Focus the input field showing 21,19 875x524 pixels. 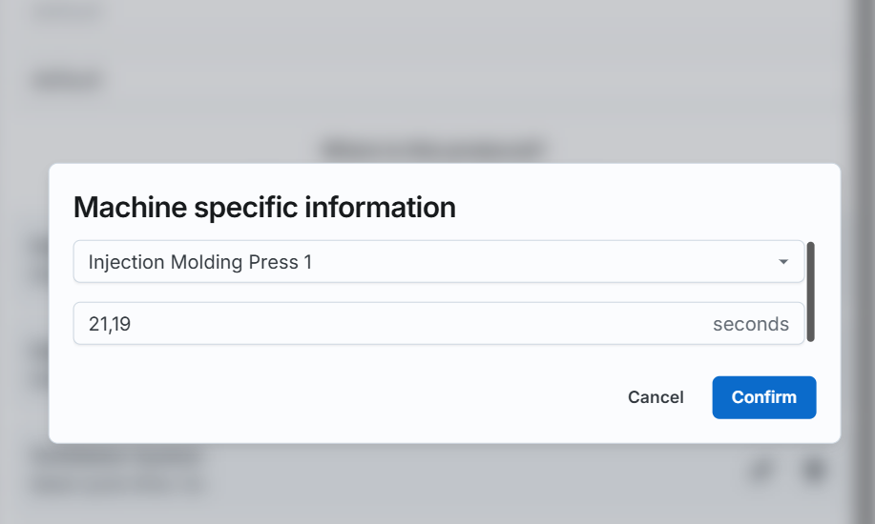click(x=439, y=323)
